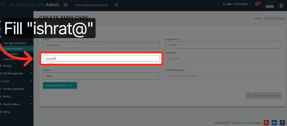Open the YouTube footer icon
The height and width of the screenshot is (126, 287).
point(266,123)
